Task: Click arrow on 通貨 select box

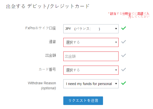Action: coord(116,42)
